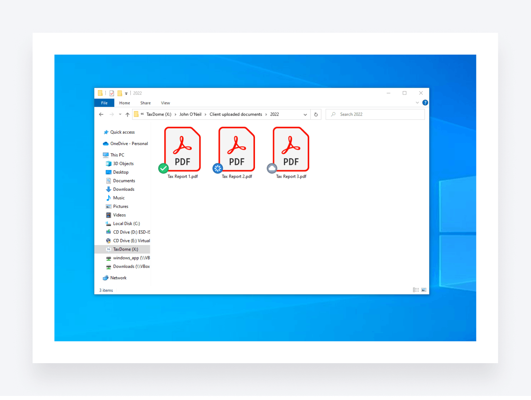Image resolution: width=531 pixels, height=400 pixels.
Task: Open the File menu tab
Action: [x=104, y=103]
